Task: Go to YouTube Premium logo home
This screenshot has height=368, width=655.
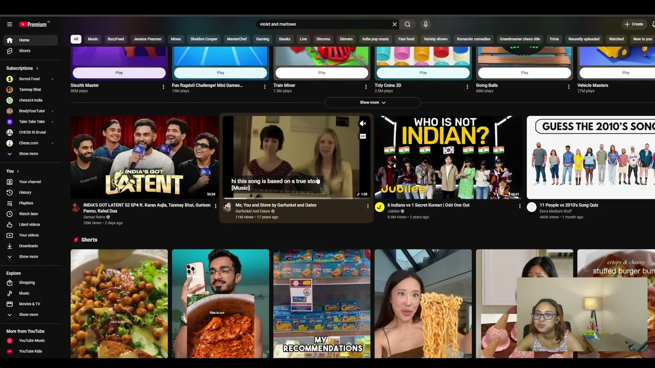Action: click(x=34, y=24)
